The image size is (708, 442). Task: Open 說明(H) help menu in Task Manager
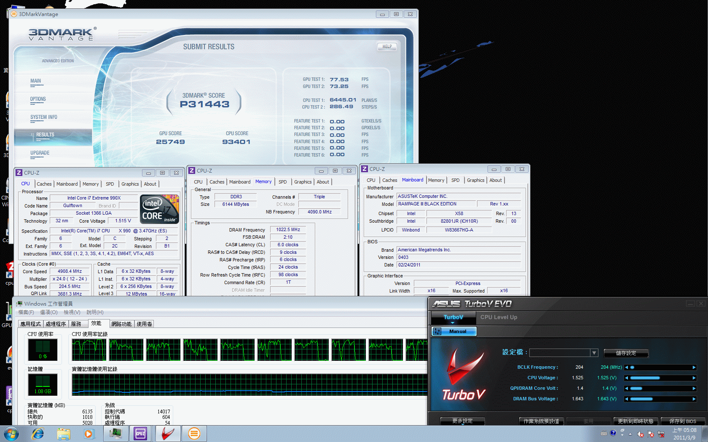95,312
